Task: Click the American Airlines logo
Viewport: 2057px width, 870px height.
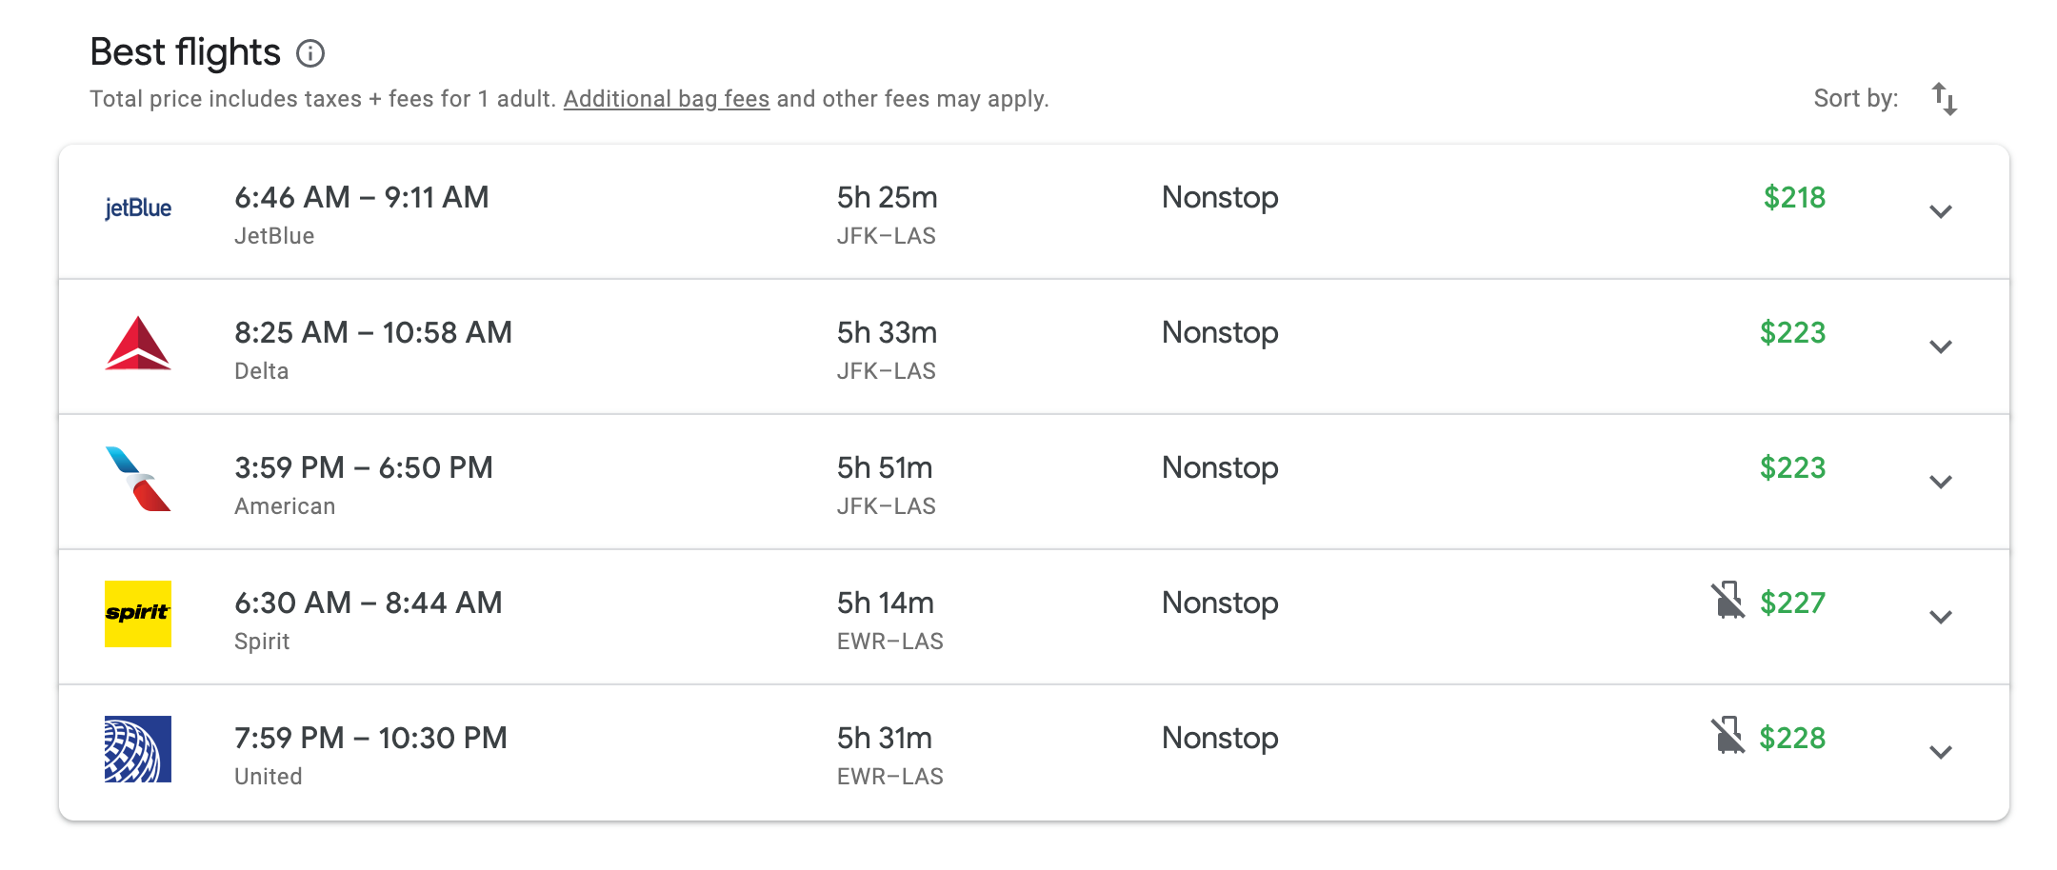Action: 138,479
